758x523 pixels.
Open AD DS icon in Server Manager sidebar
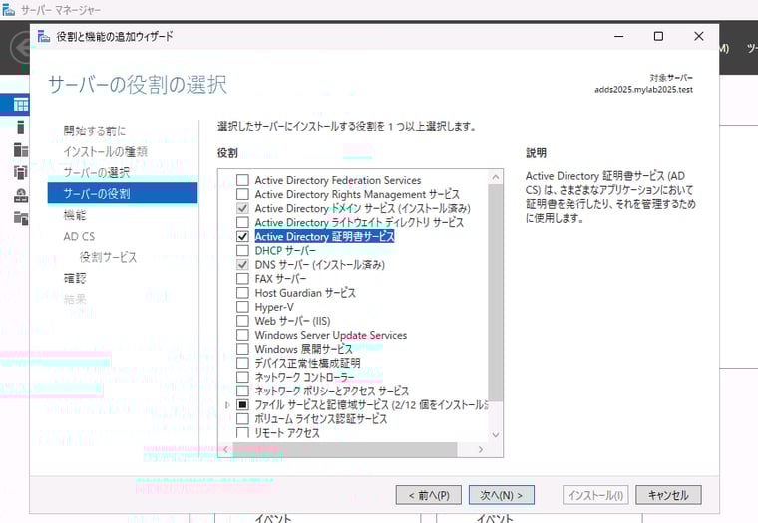point(20,172)
